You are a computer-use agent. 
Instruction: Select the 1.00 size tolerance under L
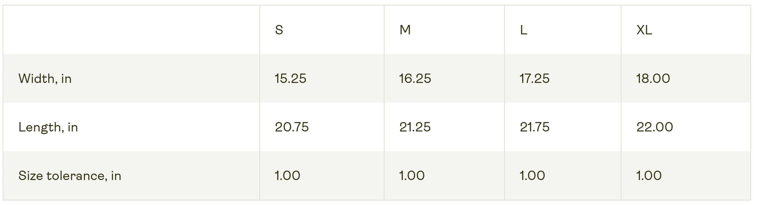coord(532,176)
